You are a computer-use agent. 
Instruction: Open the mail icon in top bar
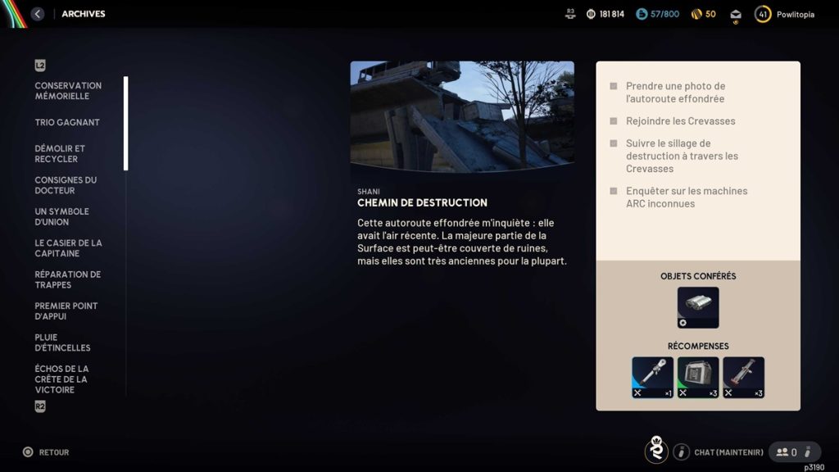click(x=736, y=14)
